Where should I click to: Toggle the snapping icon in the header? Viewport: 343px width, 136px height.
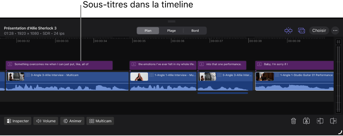[x=288, y=30]
